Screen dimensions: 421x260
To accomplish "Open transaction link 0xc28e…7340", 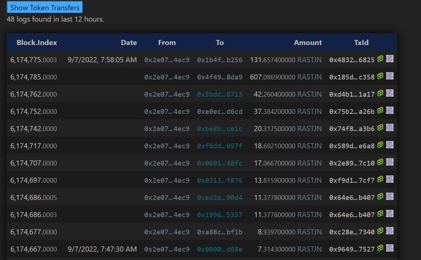I will (352, 232).
